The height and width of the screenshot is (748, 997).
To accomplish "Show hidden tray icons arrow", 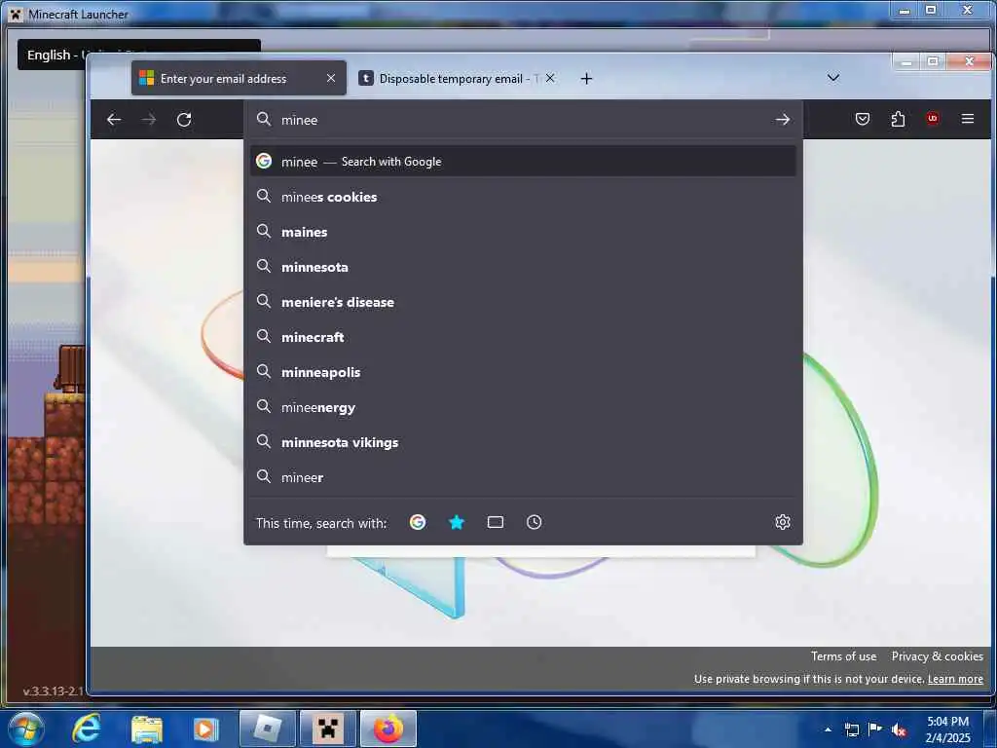I will click(x=828, y=729).
